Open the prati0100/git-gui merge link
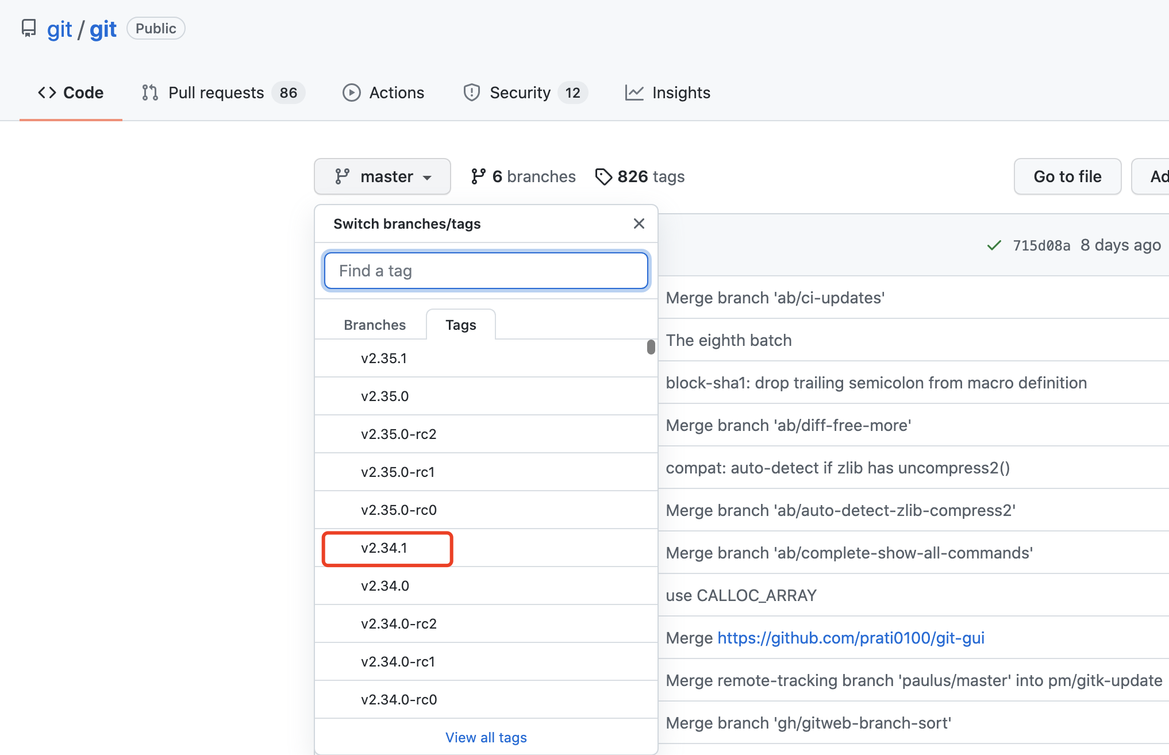1169x755 pixels. coord(851,638)
